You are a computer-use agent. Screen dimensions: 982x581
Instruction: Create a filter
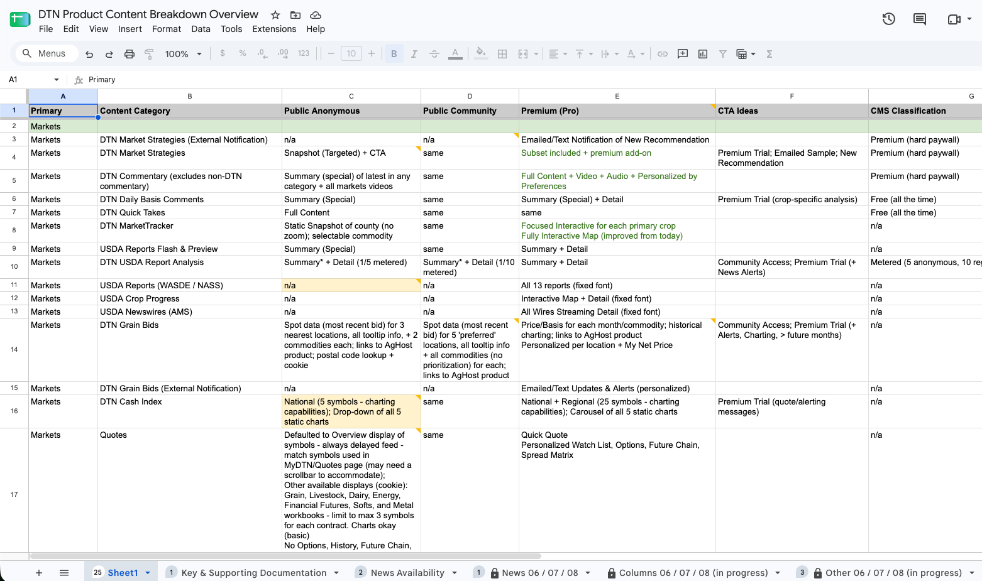(x=723, y=54)
